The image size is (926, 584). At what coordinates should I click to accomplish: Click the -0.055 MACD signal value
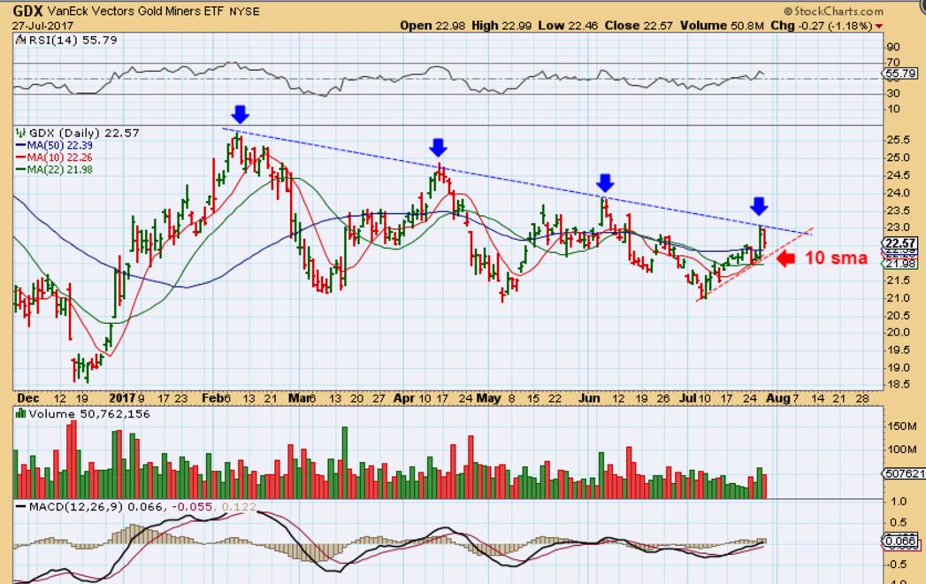(x=193, y=506)
